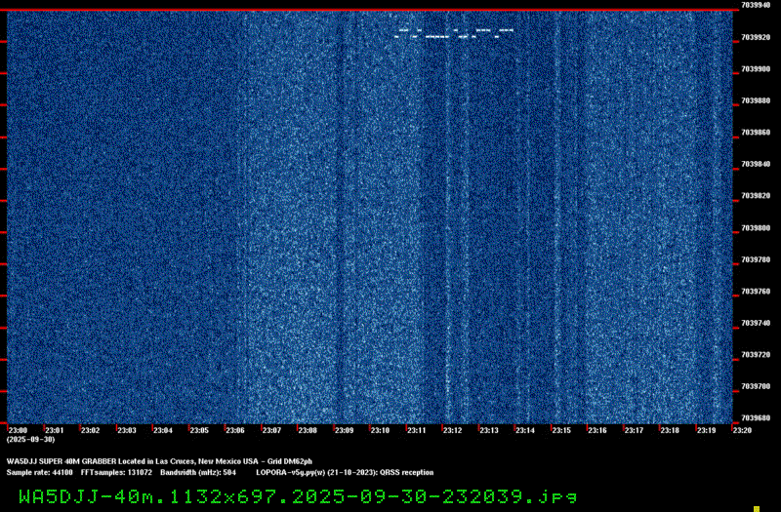
Task: Click the 23:00 time axis label
Action: point(18,430)
